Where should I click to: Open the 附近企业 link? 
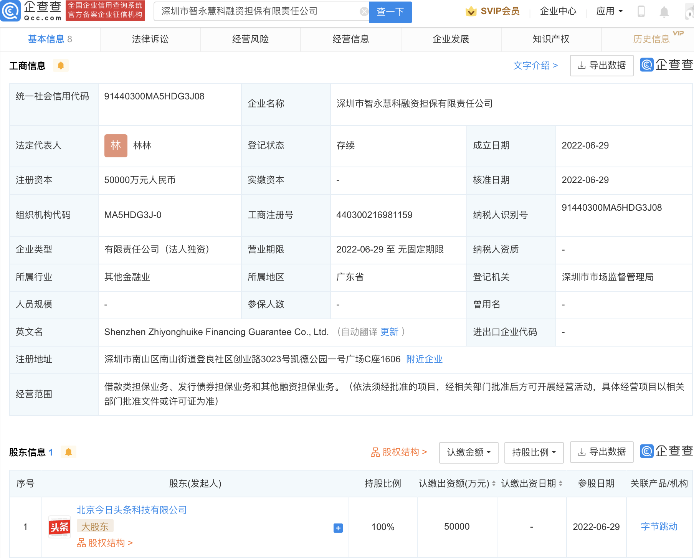click(x=424, y=359)
